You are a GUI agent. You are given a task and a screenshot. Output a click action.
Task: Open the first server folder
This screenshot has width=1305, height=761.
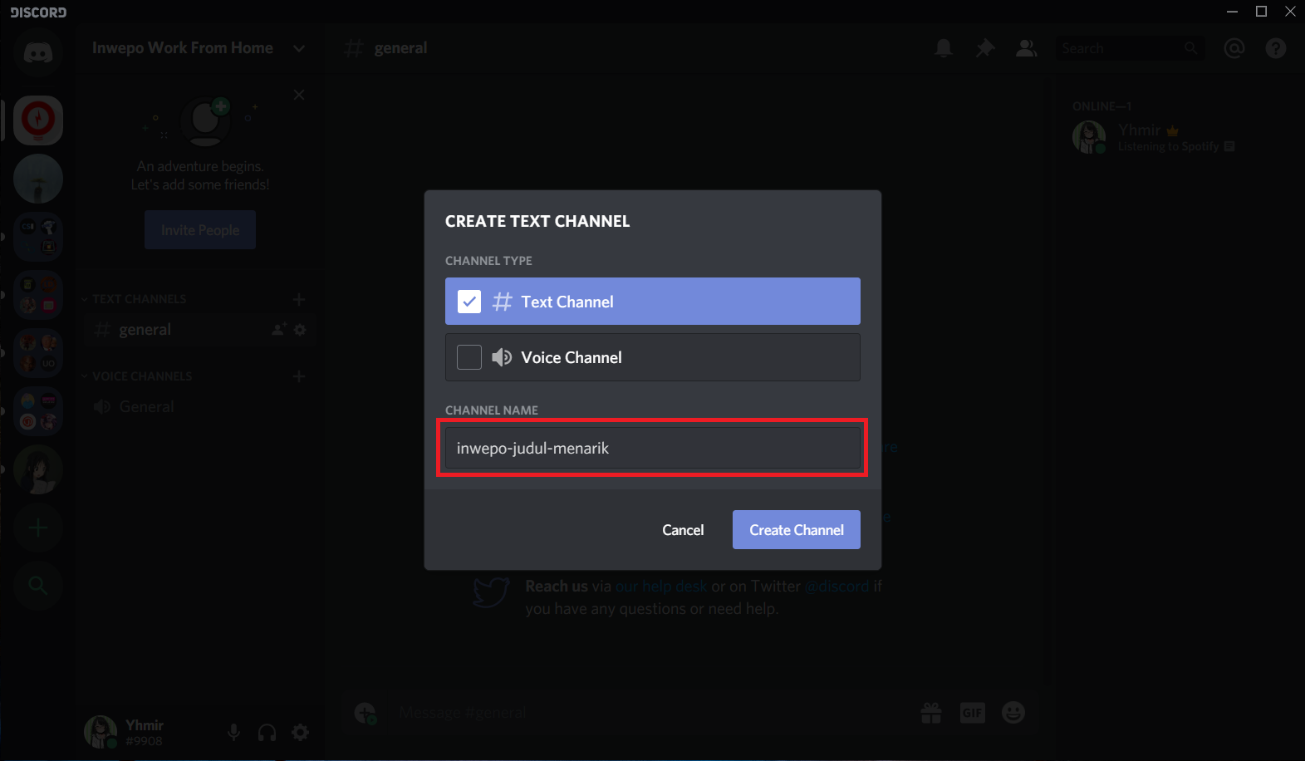[38, 237]
